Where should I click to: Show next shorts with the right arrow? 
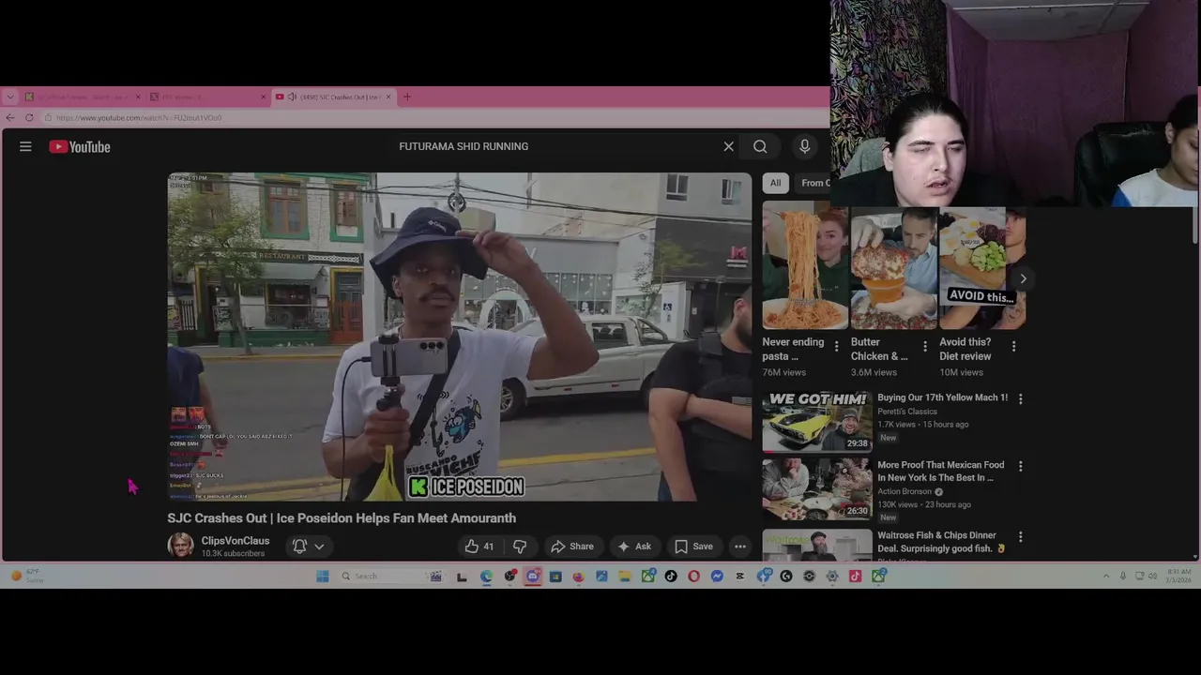[x=1023, y=278]
